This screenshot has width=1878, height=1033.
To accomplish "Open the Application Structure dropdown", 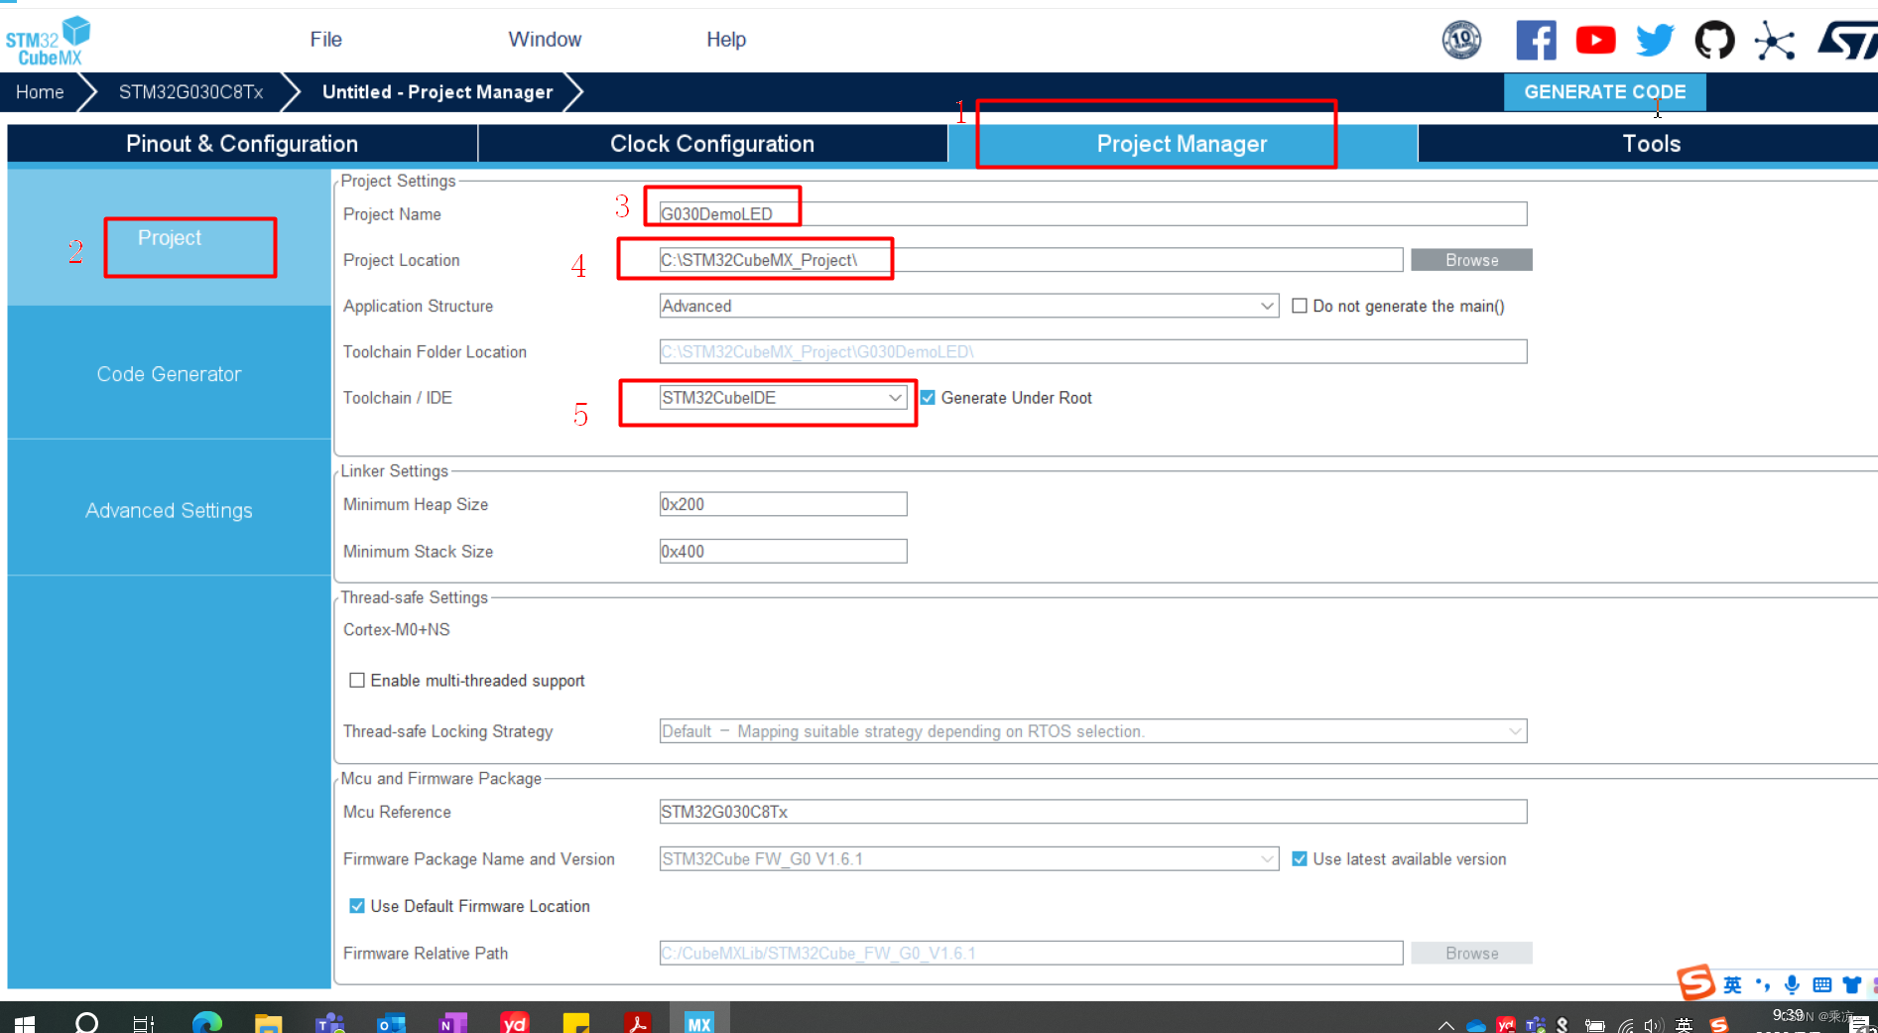I will pyautogui.click(x=968, y=306).
